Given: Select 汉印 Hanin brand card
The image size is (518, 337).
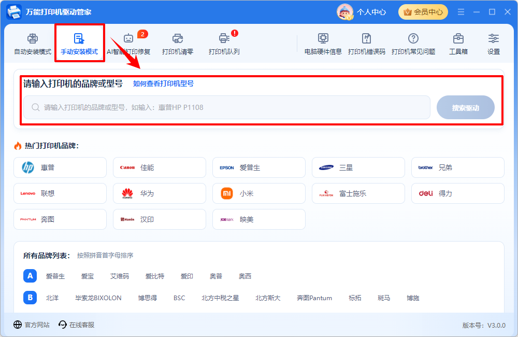Looking at the screenshot, I should 160,219.
